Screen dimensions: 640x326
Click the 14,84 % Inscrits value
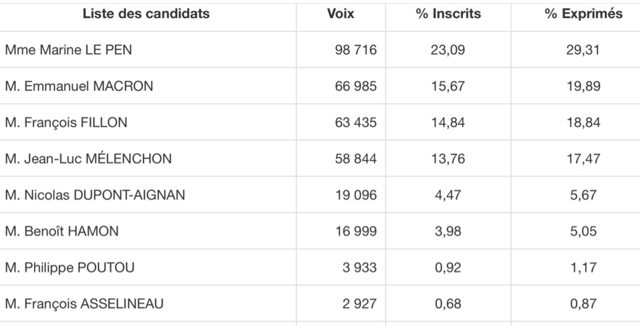449,122
